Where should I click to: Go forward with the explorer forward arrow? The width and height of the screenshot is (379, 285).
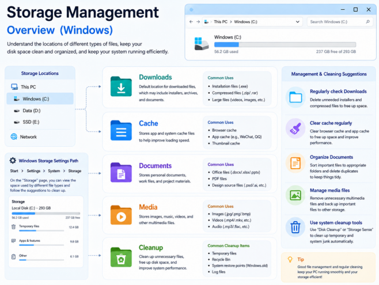coord(198,22)
